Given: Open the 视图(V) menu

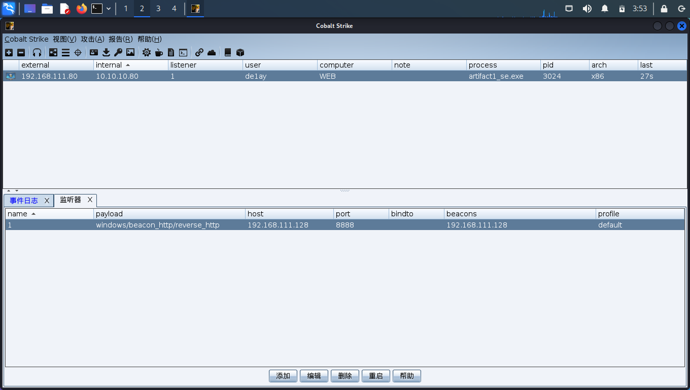Looking at the screenshot, I should 64,39.
